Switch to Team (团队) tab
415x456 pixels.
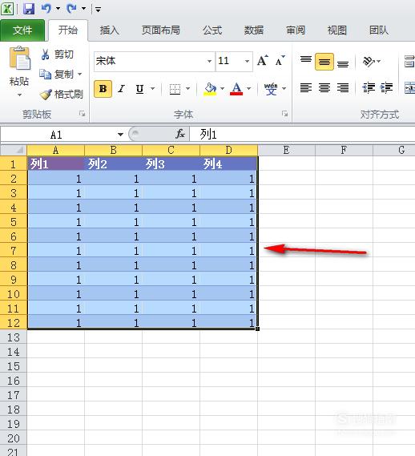pyautogui.click(x=379, y=30)
